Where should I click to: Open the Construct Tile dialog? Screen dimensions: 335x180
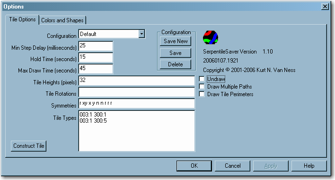point(29,146)
